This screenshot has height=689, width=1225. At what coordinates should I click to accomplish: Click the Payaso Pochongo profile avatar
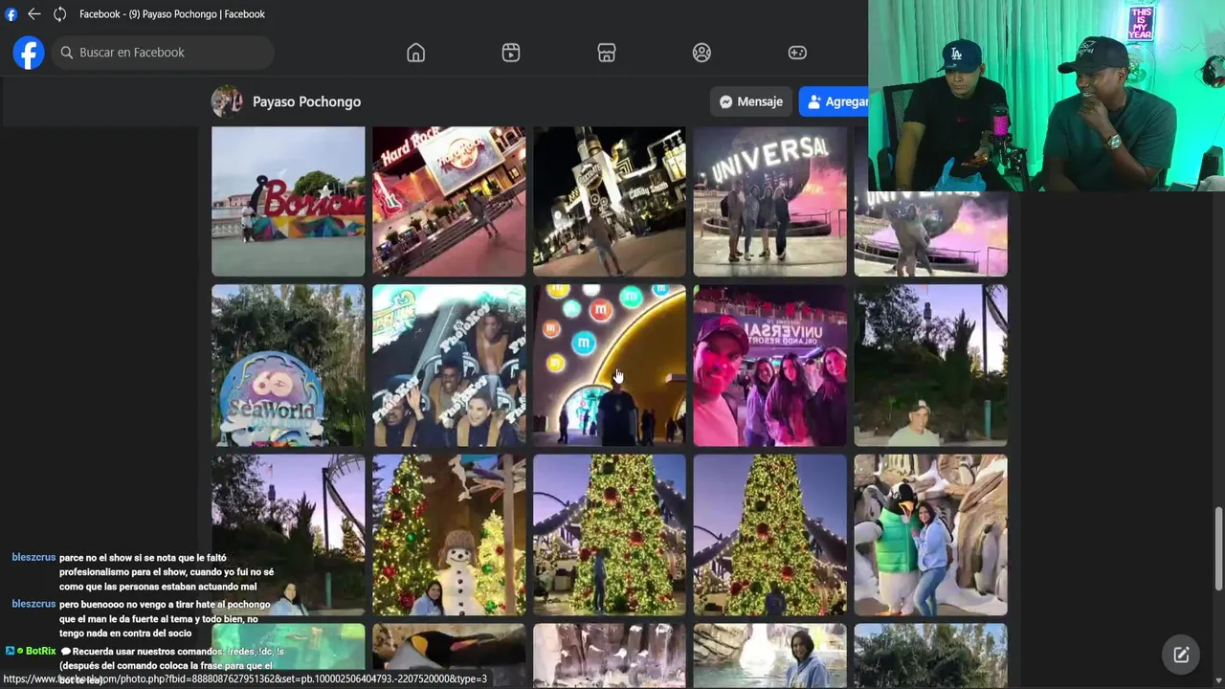pos(227,101)
